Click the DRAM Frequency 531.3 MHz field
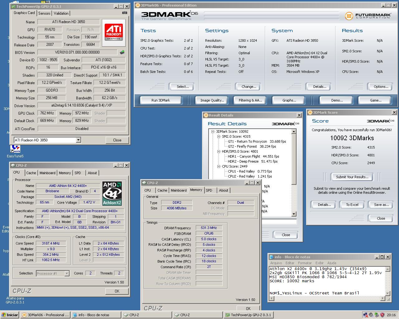This screenshot has width=399, height=319. [209, 228]
